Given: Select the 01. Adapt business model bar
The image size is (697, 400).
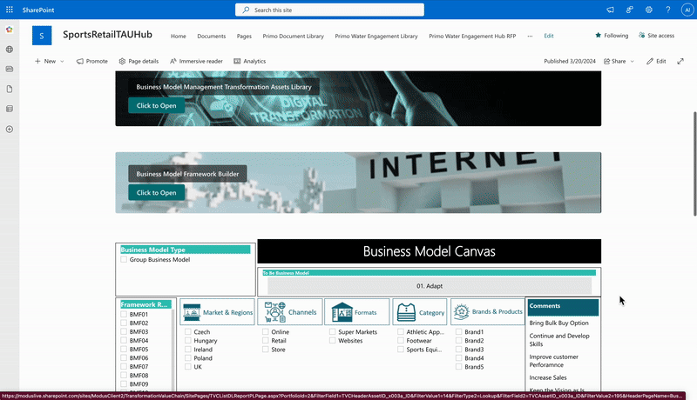Looking at the screenshot, I should tap(430, 286).
